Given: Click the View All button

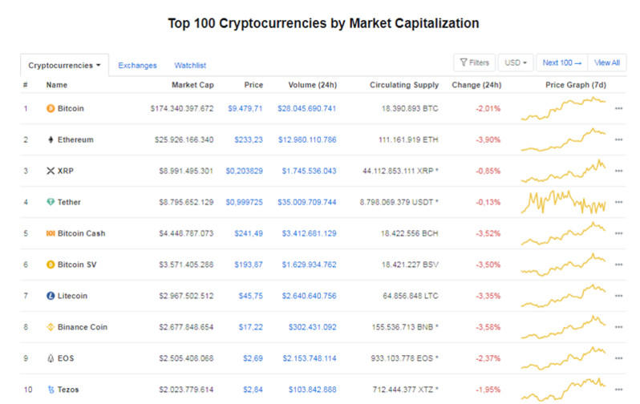Looking at the screenshot, I should pos(607,63).
